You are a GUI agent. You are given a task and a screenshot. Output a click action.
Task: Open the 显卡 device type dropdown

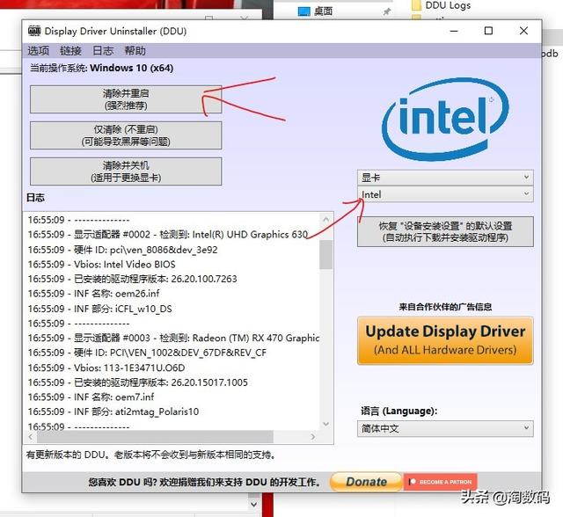445,178
